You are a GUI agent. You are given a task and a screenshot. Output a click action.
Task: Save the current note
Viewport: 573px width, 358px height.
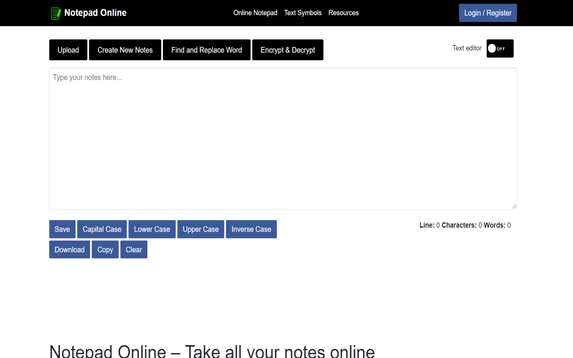(x=62, y=229)
